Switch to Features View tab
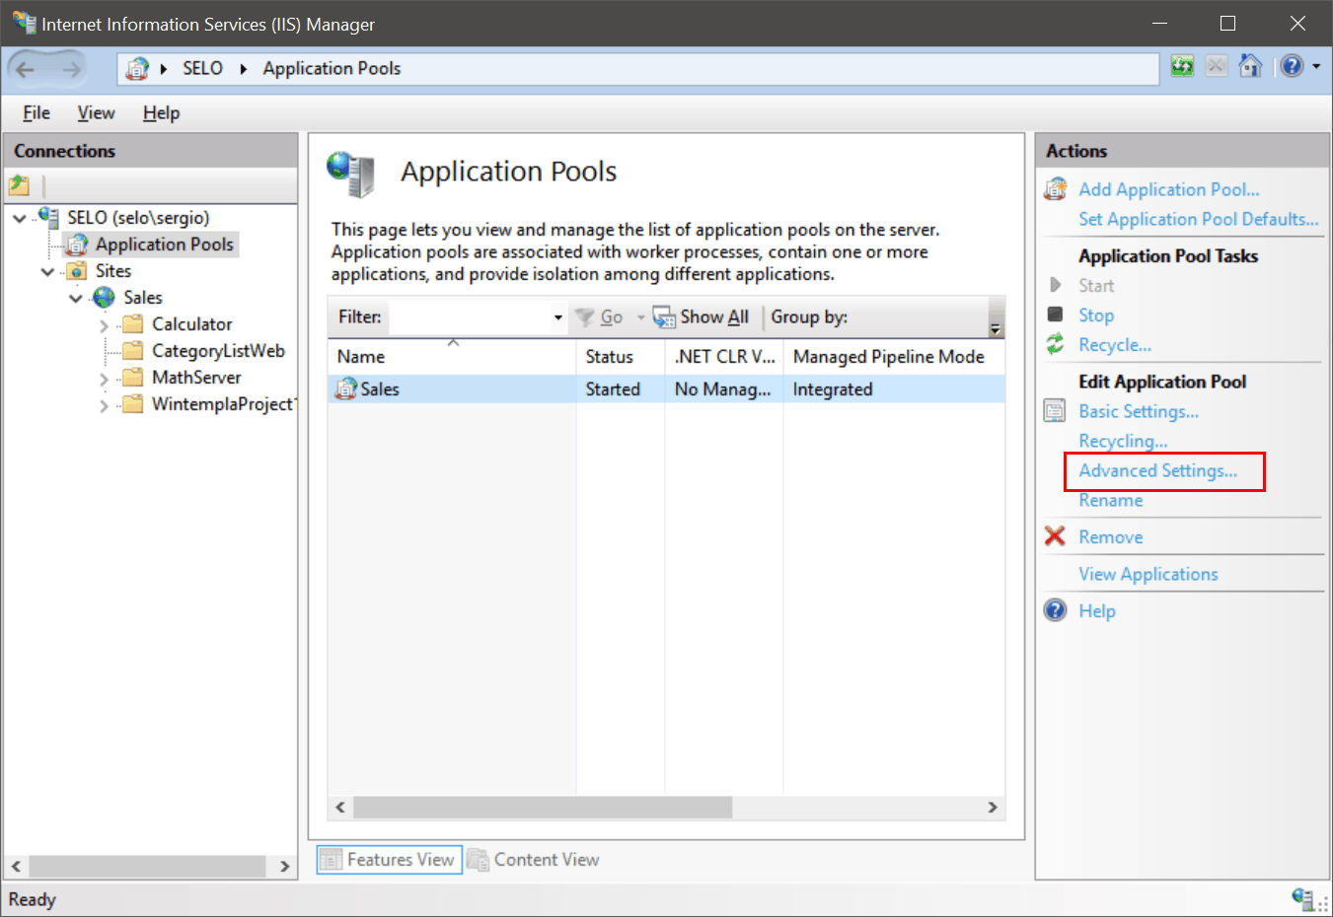The height and width of the screenshot is (917, 1333). click(389, 860)
